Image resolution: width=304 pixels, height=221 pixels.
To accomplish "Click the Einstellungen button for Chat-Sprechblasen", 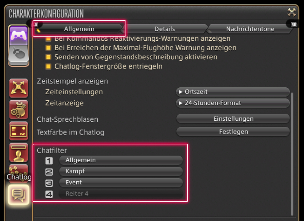I will point(233,119).
